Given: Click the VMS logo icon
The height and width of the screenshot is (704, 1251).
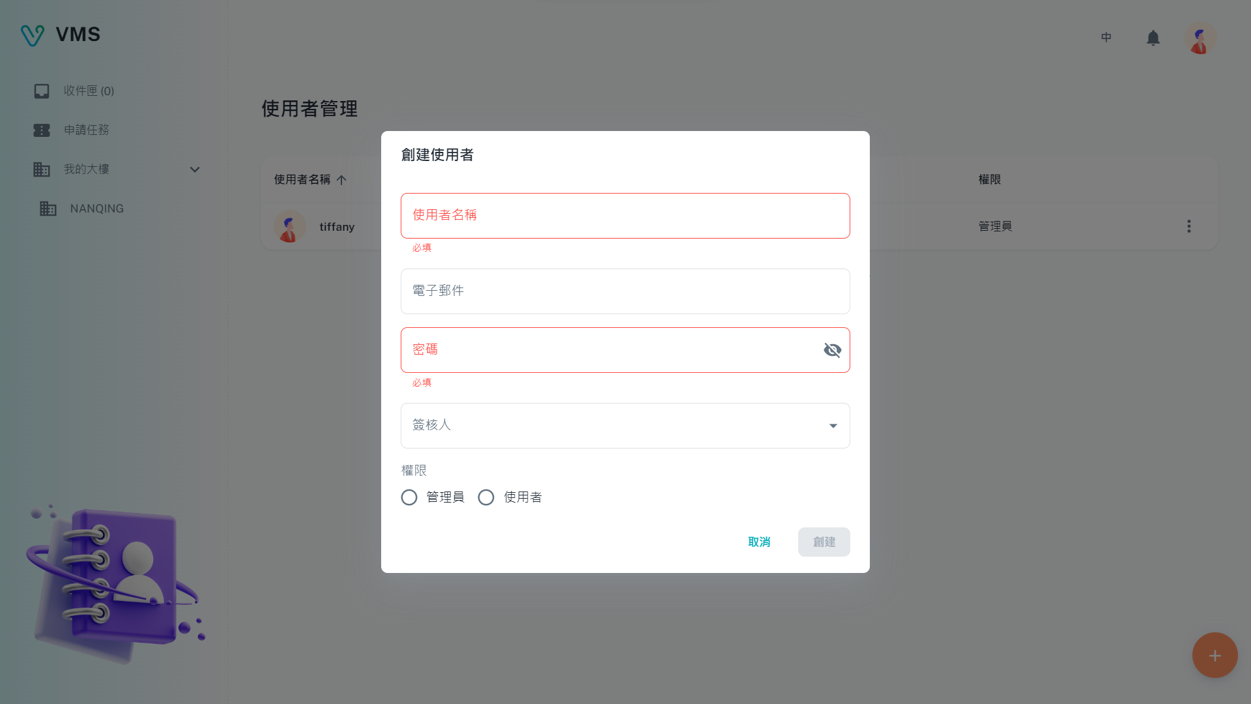Looking at the screenshot, I should (x=32, y=35).
